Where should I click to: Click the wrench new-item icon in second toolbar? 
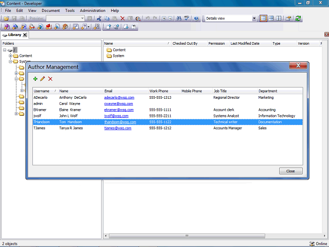(x=97, y=27)
